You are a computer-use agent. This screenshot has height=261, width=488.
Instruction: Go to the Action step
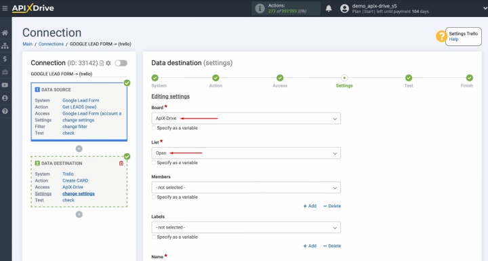[216, 78]
